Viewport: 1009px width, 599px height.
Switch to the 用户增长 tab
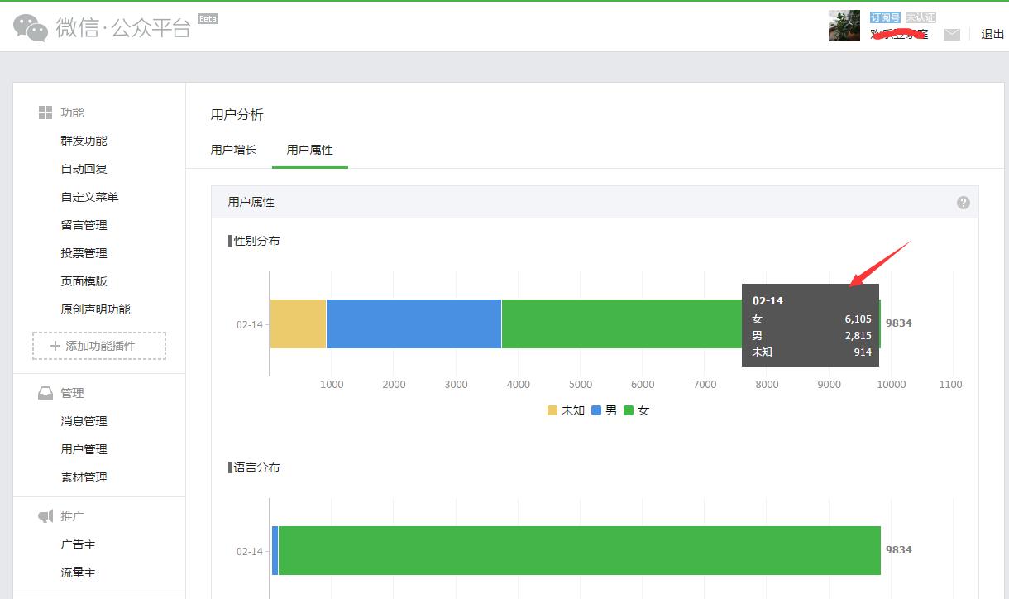232,150
